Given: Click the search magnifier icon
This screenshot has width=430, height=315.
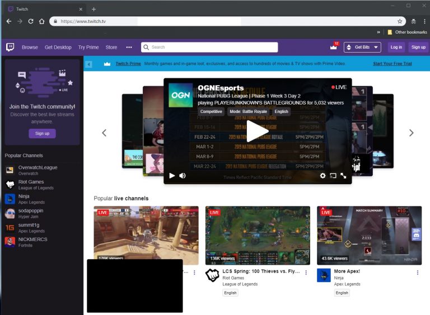Looking at the screenshot, I should [x=146, y=47].
